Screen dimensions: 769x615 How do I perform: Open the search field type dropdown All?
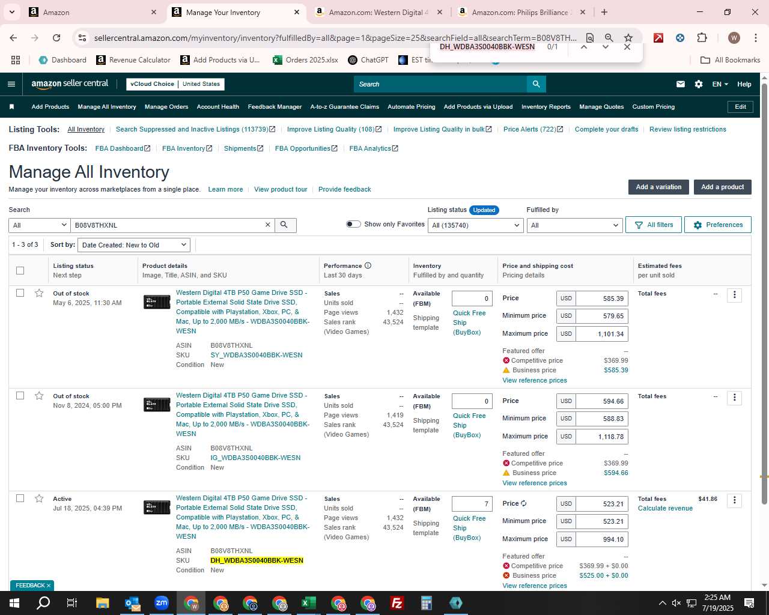click(40, 225)
